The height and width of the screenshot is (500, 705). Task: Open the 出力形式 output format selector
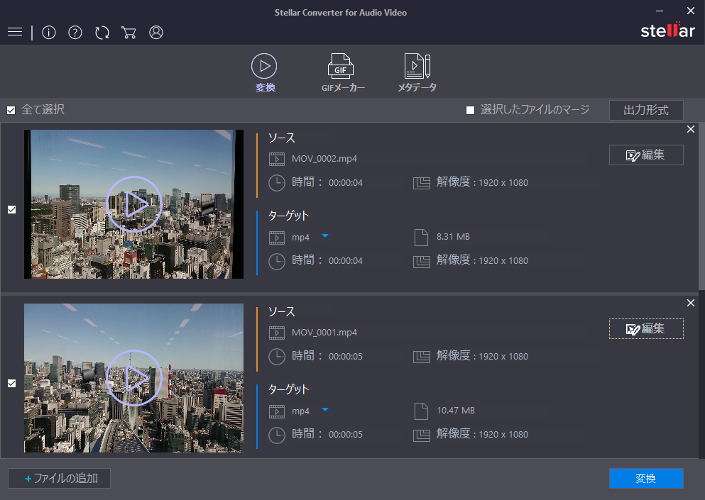pyautogui.click(x=645, y=110)
